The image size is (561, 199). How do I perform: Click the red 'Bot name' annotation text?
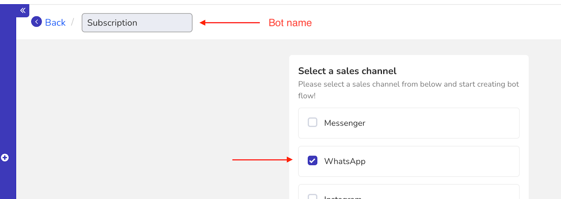(x=290, y=23)
